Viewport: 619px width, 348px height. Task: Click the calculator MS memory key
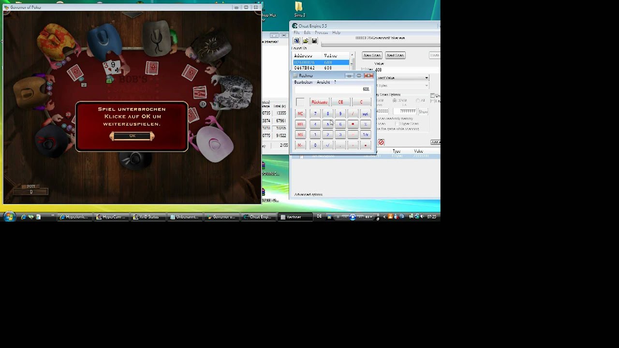(300, 135)
